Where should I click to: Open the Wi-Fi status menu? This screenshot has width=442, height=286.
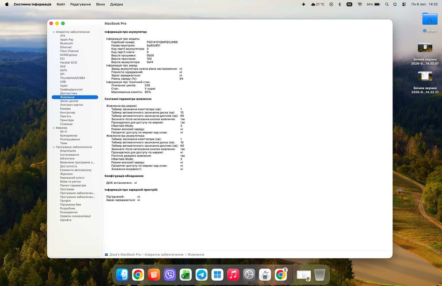click(x=360, y=4)
